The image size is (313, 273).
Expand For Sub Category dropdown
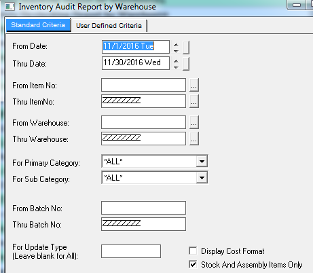point(202,178)
